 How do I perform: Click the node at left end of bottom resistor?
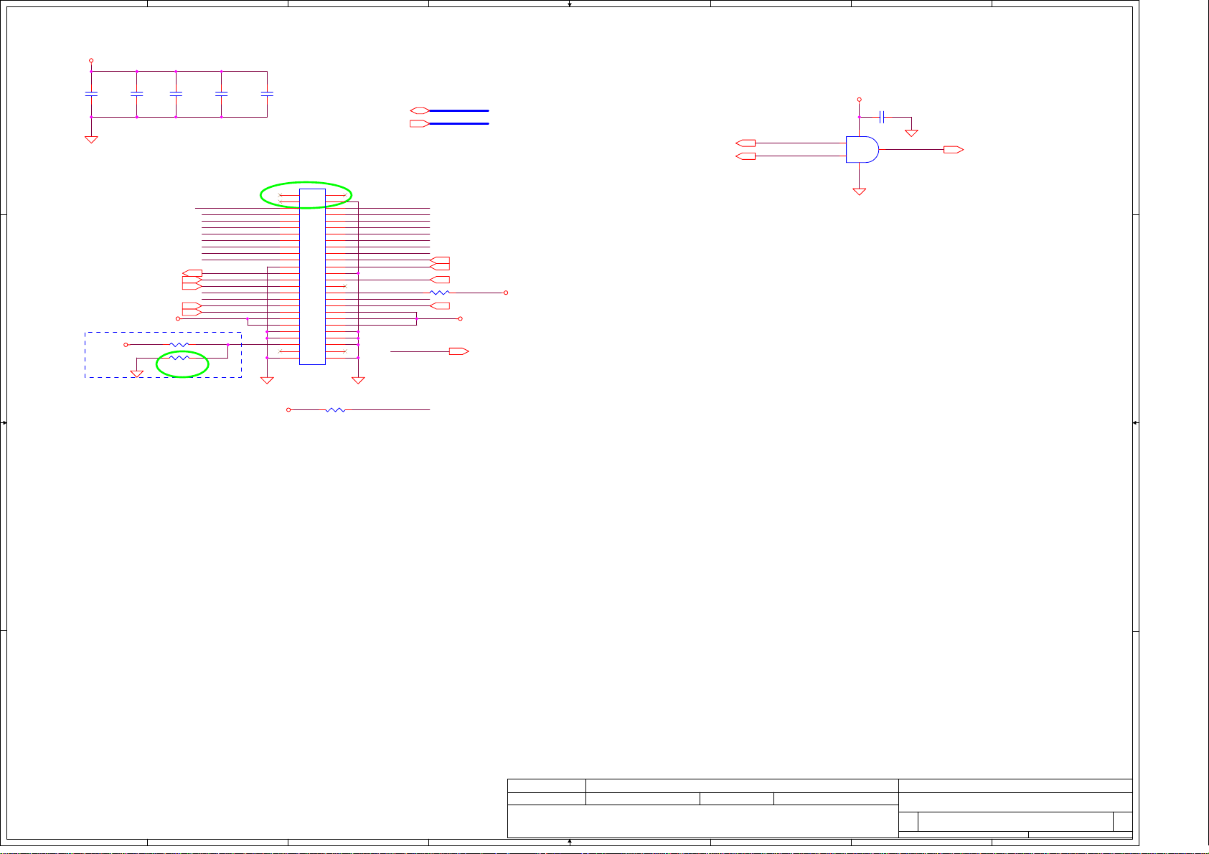coord(288,409)
